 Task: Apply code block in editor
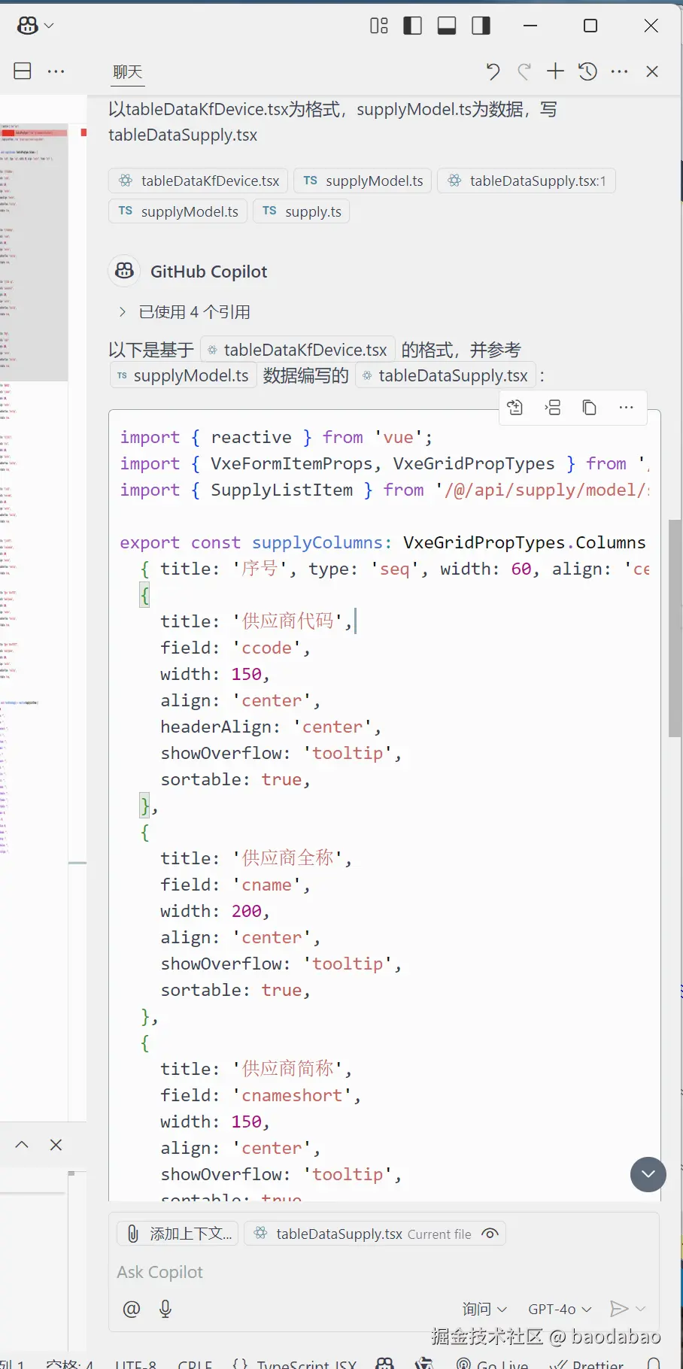point(515,408)
